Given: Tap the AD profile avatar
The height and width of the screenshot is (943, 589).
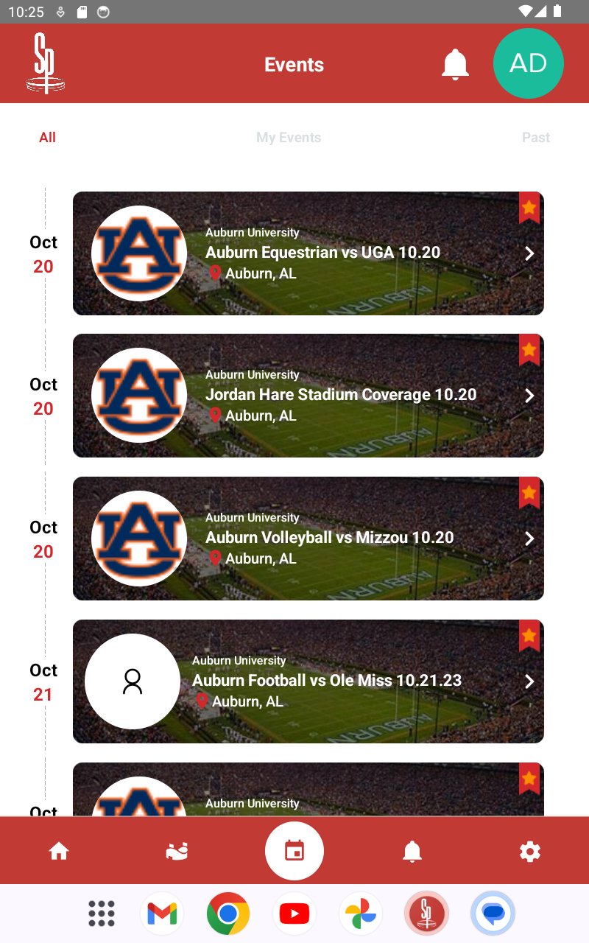Looking at the screenshot, I should (x=529, y=63).
